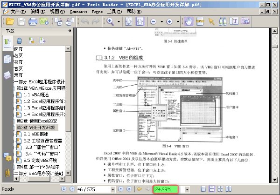Undo the last action in the toolbar
Viewport: 280px width, 195px height.
[85, 21]
